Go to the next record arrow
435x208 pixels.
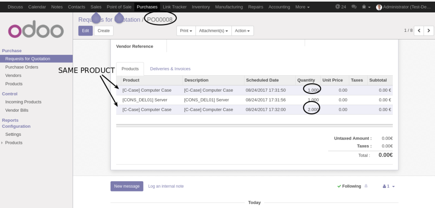click(429, 31)
